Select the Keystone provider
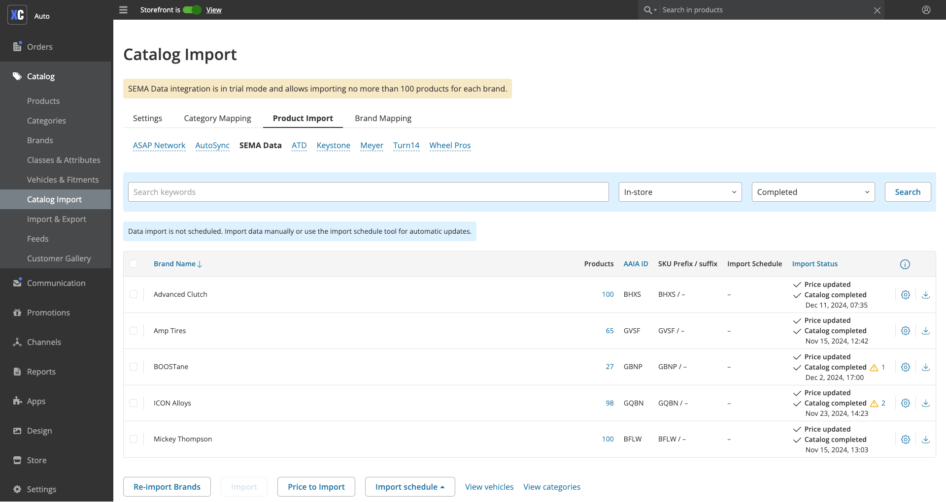Viewport: 946px width, 502px height. click(334, 145)
